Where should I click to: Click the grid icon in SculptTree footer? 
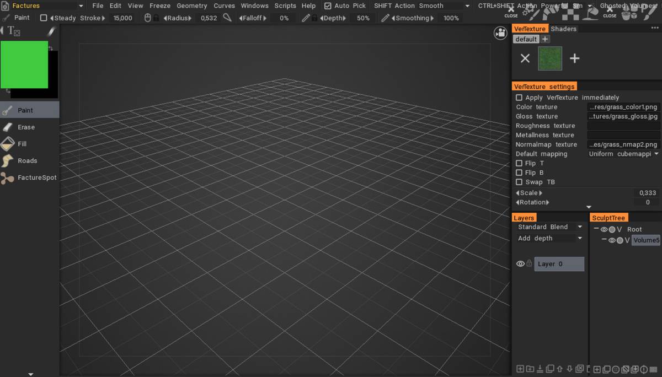[x=654, y=369]
